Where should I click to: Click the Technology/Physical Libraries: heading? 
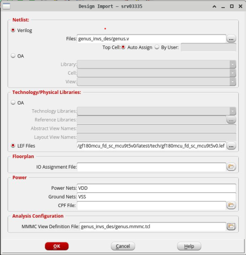[x=47, y=93]
